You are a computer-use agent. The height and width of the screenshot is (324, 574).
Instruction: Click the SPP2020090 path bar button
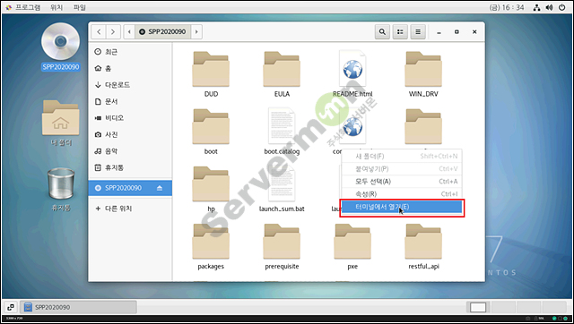163,32
